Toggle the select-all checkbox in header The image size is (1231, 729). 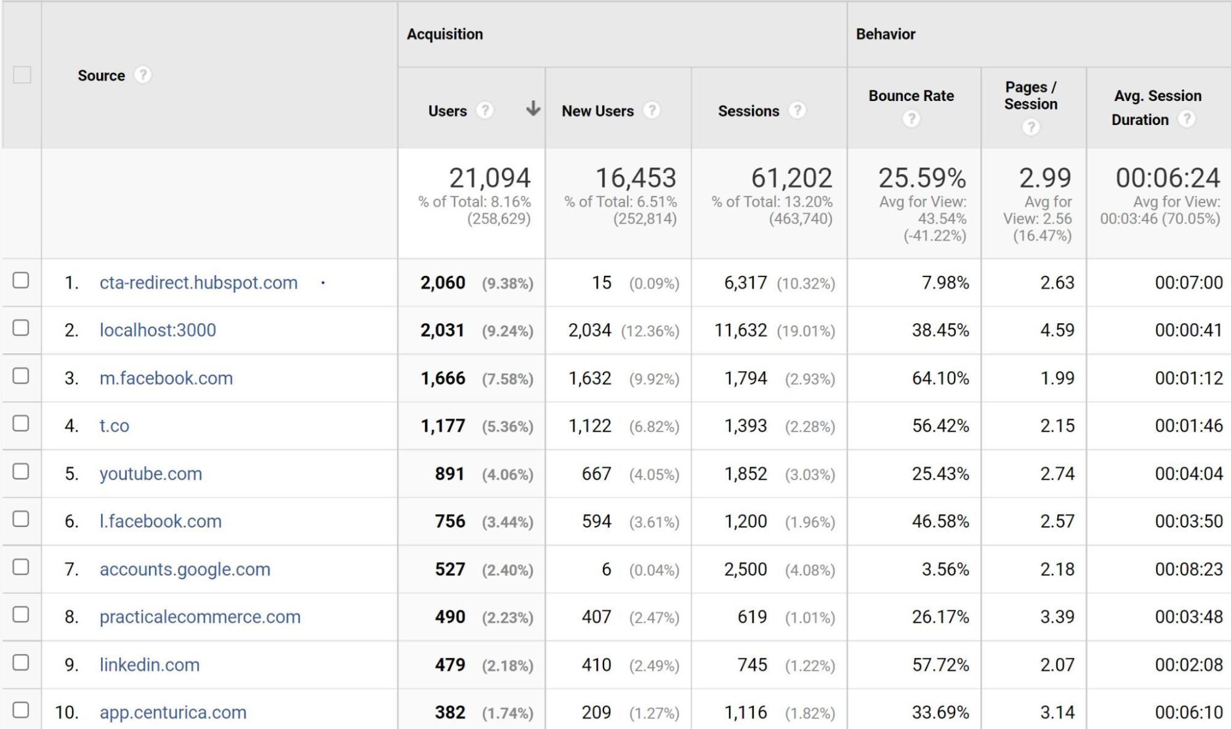click(x=22, y=75)
